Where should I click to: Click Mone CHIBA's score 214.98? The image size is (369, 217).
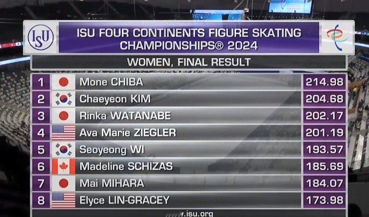click(324, 82)
